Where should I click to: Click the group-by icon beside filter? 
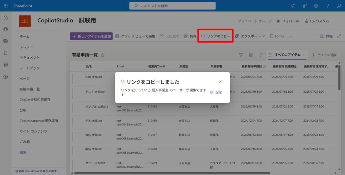tap(251, 55)
